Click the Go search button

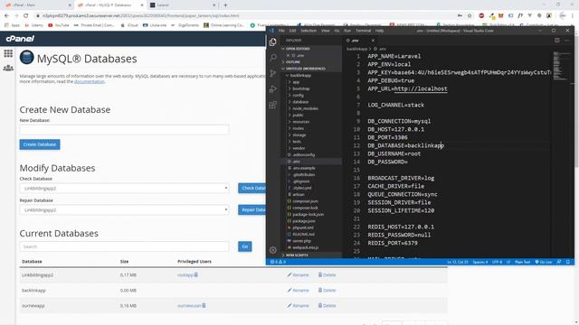click(245, 246)
